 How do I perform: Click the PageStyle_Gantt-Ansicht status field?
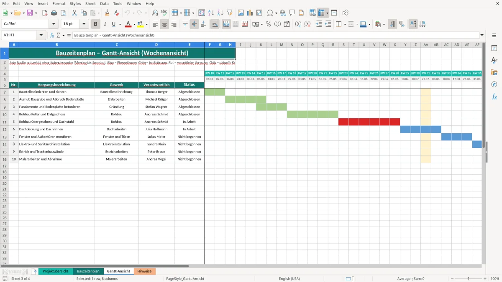(x=185, y=279)
